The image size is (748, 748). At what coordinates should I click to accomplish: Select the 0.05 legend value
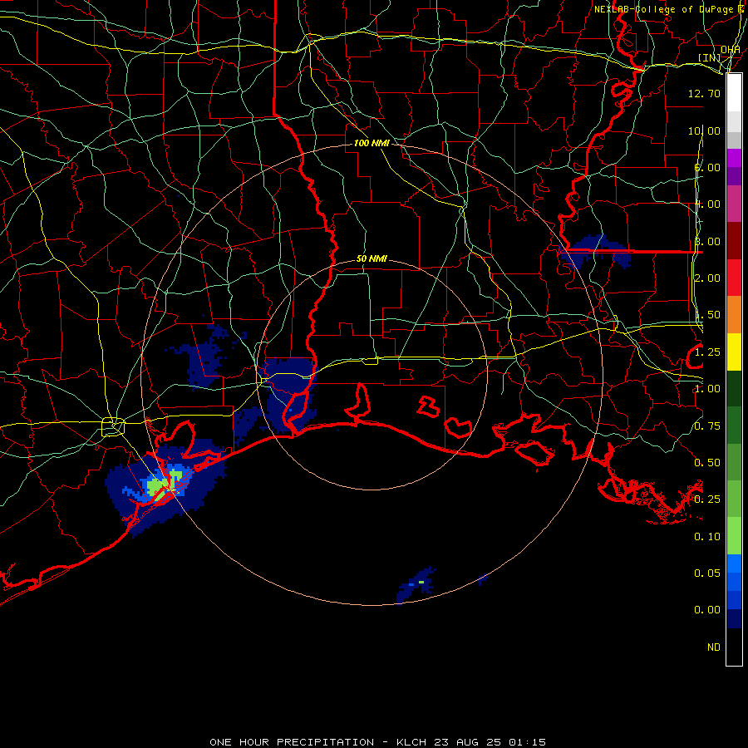[x=707, y=573]
